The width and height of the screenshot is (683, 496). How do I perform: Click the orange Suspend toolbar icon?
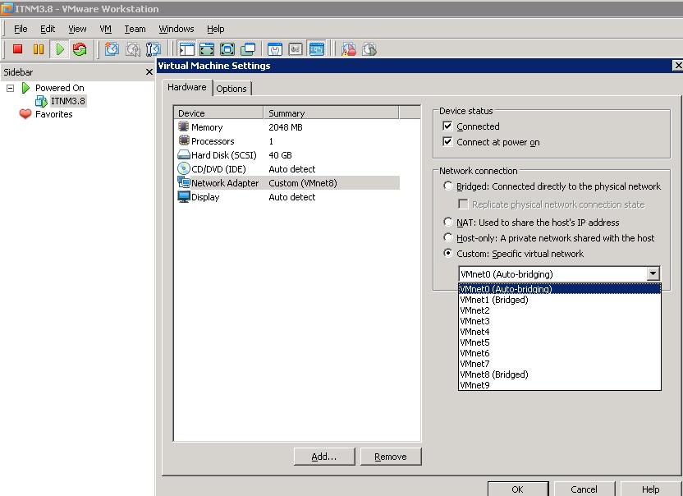click(x=38, y=49)
